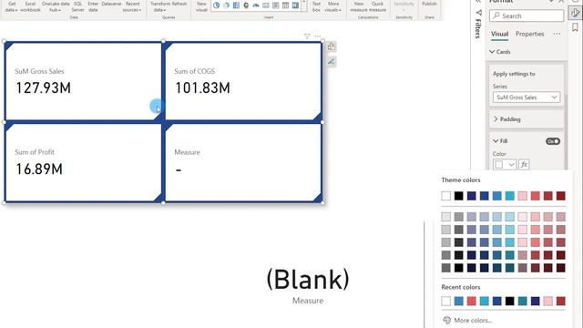Click New measure in Calculations
583x328 pixels.
point(359,6)
